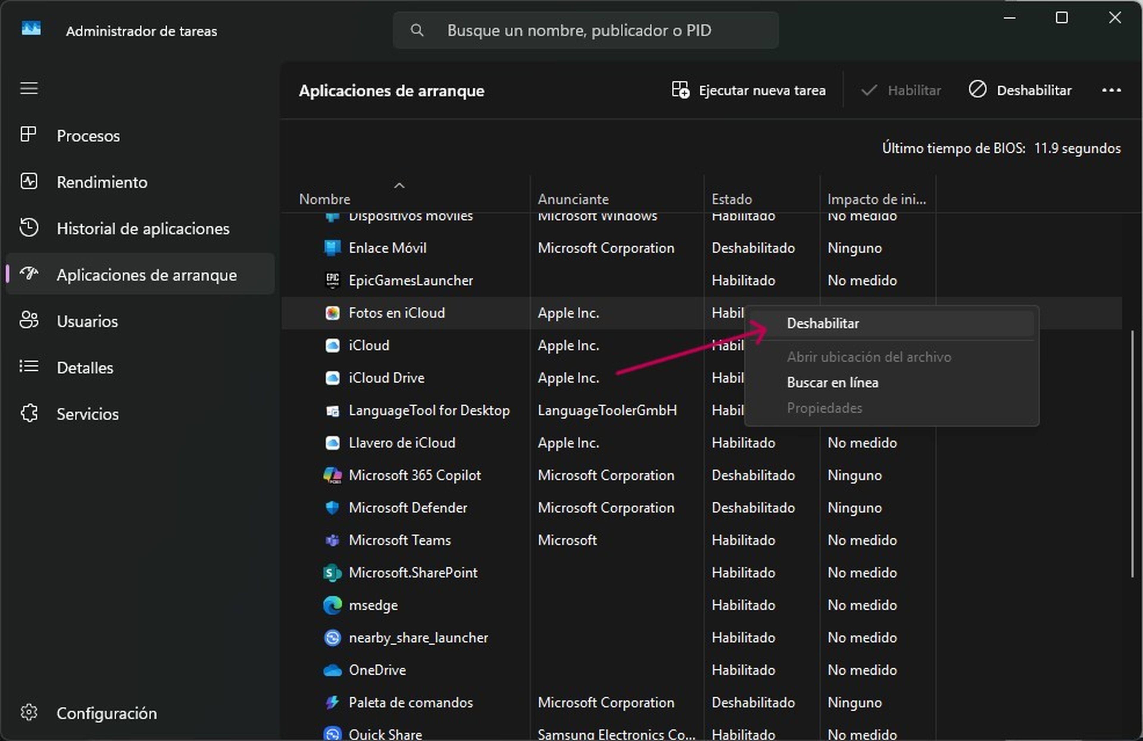
Task: Go to the Usuarios section
Action: [140, 321]
